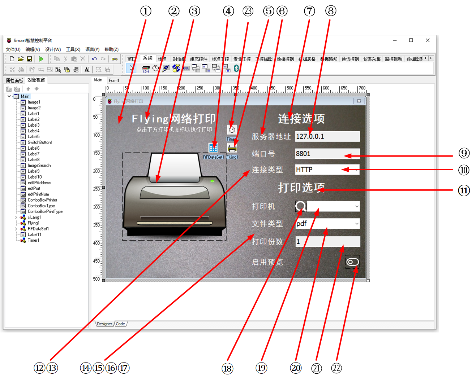476x382 pixels.
Task: Open the 打印机 printer dropdown
Action: point(357,206)
